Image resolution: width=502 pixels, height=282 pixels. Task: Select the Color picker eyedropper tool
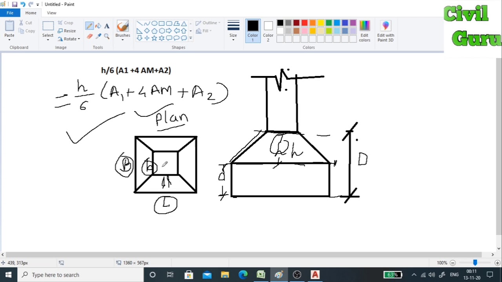(98, 36)
